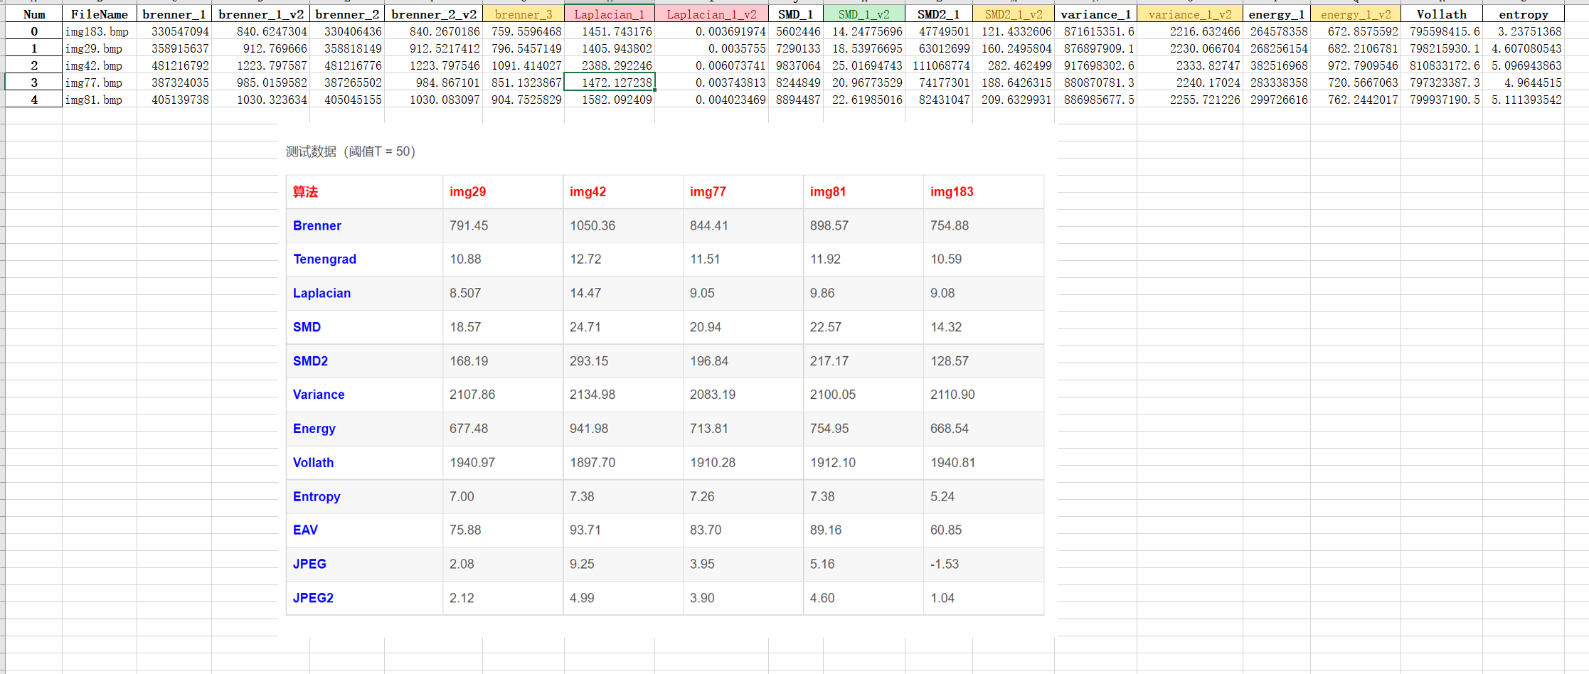The width and height of the screenshot is (1589, 674).
Task: Select the cell containing 382516968
Action: [x=1277, y=65]
